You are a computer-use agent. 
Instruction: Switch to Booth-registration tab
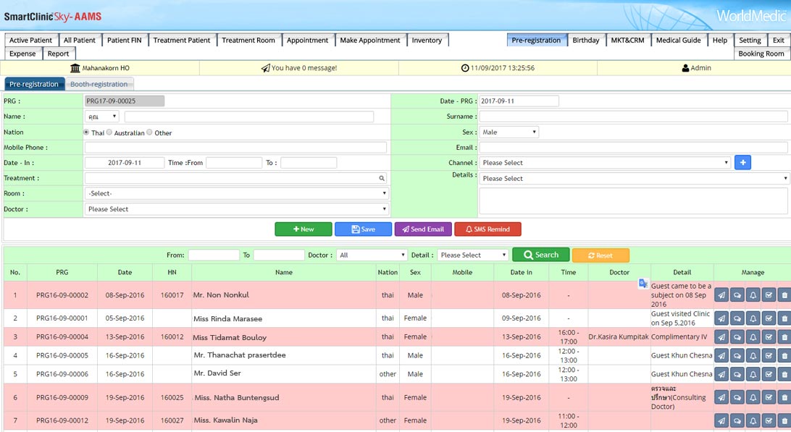click(99, 85)
